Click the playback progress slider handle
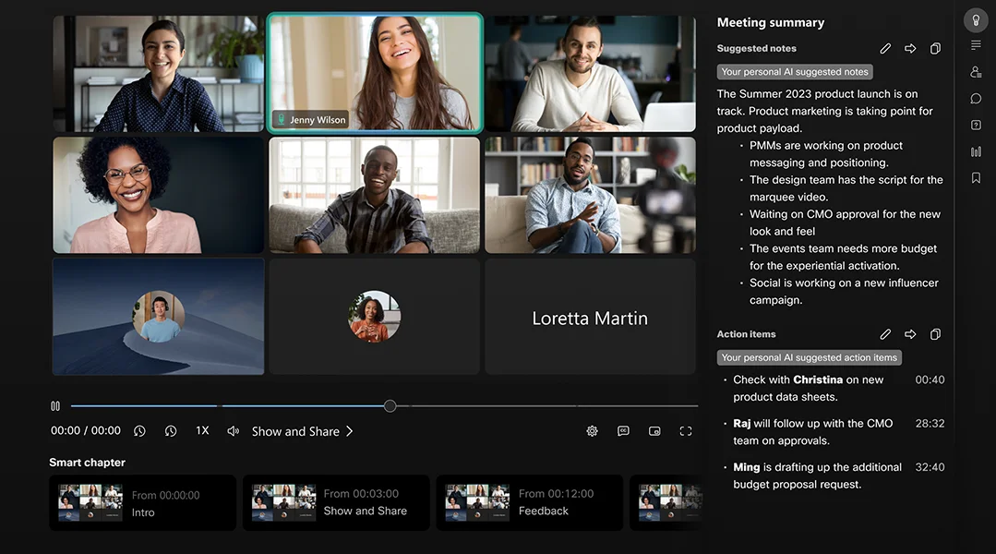 [x=390, y=406]
